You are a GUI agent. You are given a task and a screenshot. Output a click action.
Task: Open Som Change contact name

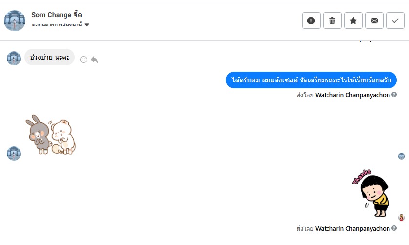[x=57, y=15]
